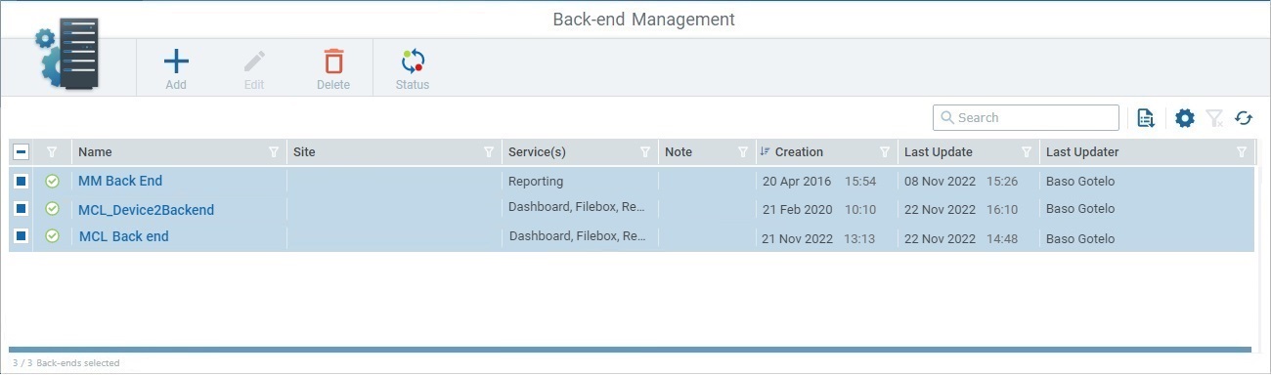Toggle the select-all checkbox in header
Image resolution: width=1271 pixels, height=375 pixels.
pyautogui.click(x=22, y=152)
